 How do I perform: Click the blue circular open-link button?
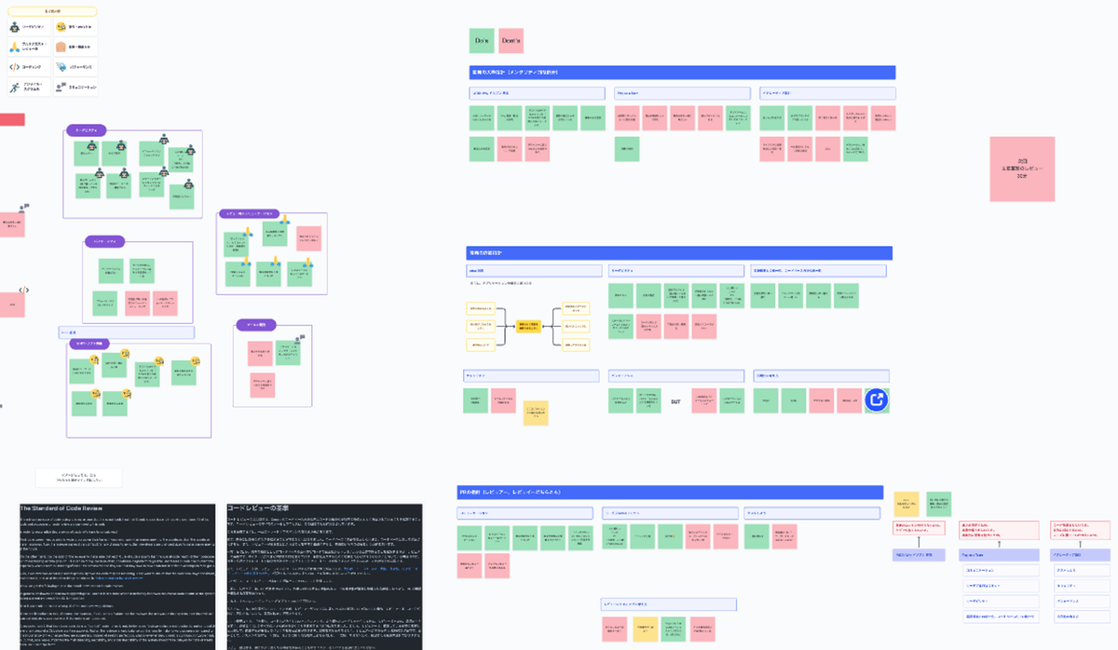(877, 399)
